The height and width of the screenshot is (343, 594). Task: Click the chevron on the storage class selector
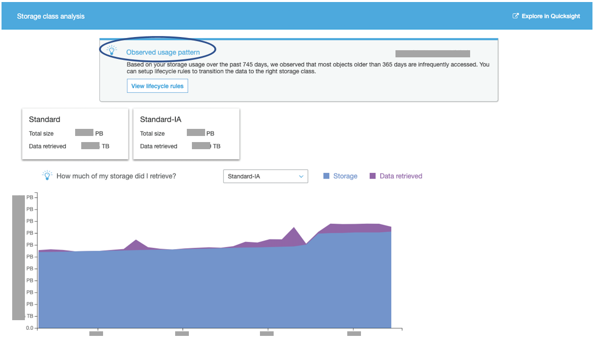(301, 176)
